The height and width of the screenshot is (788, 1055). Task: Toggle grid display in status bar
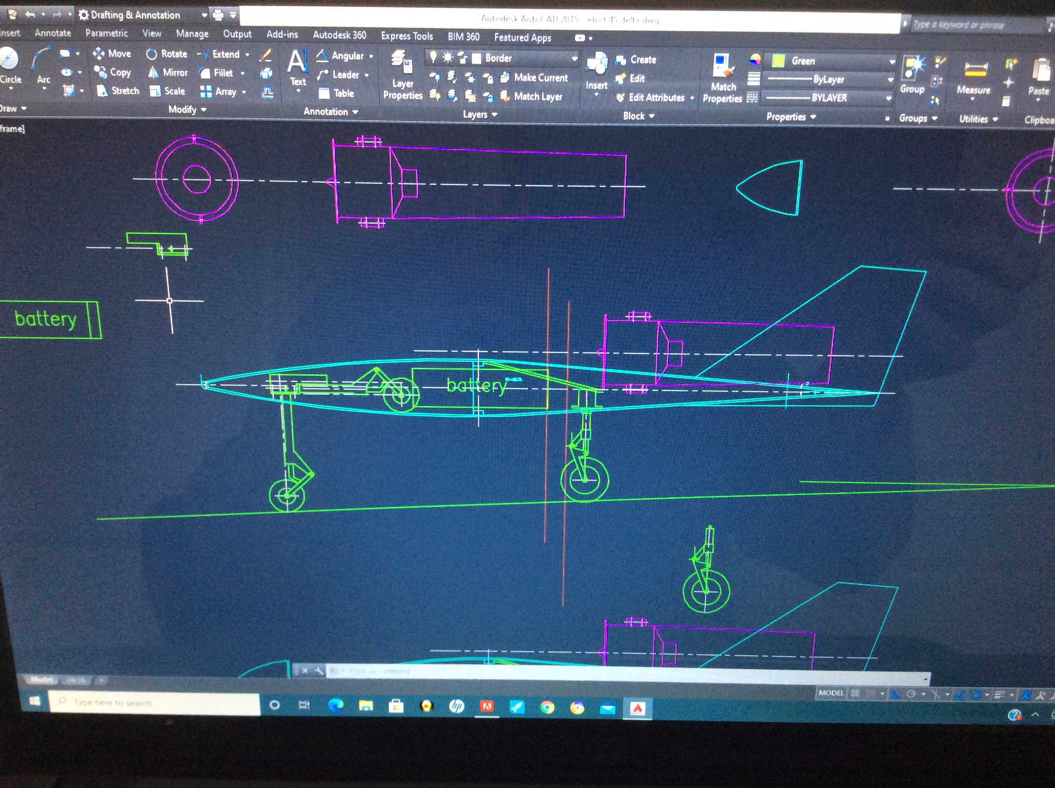tap(855, 694)
